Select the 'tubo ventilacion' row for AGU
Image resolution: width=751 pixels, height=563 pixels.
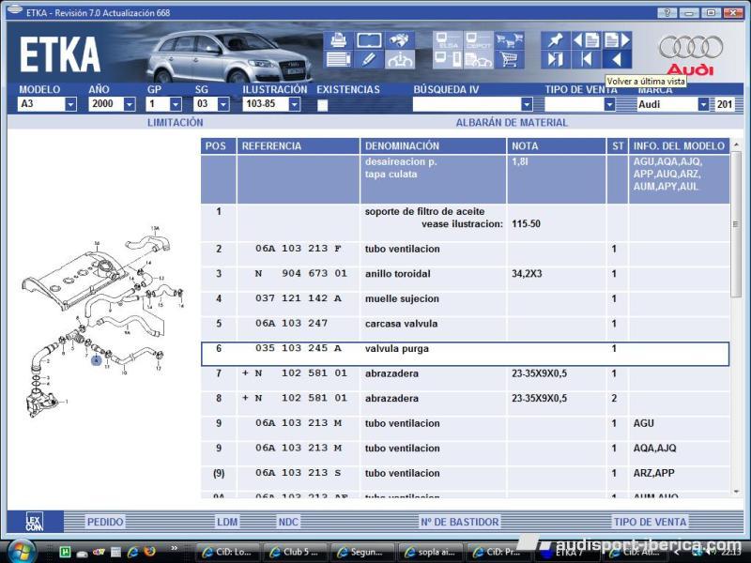[x=465, y=429]
